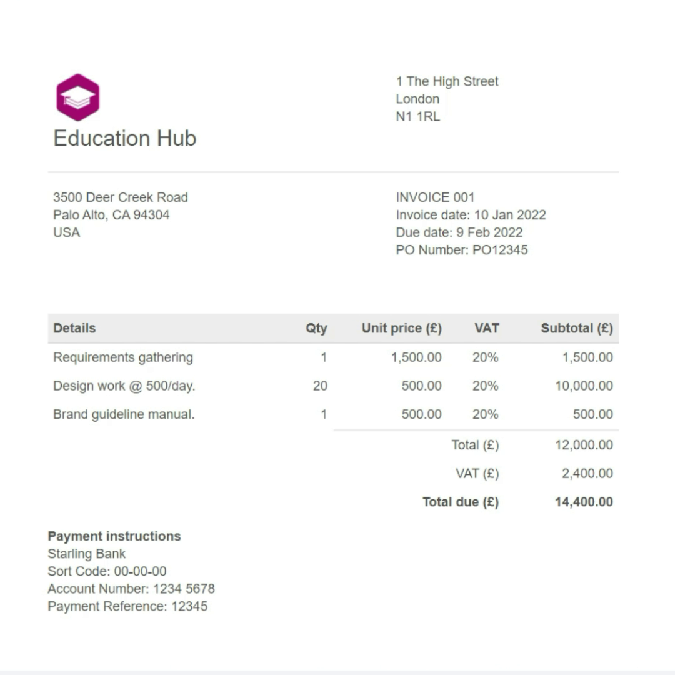Click the Unit price (£) column header
The height and width of the screenshot is (675, 675).
(x=401, y=328)
